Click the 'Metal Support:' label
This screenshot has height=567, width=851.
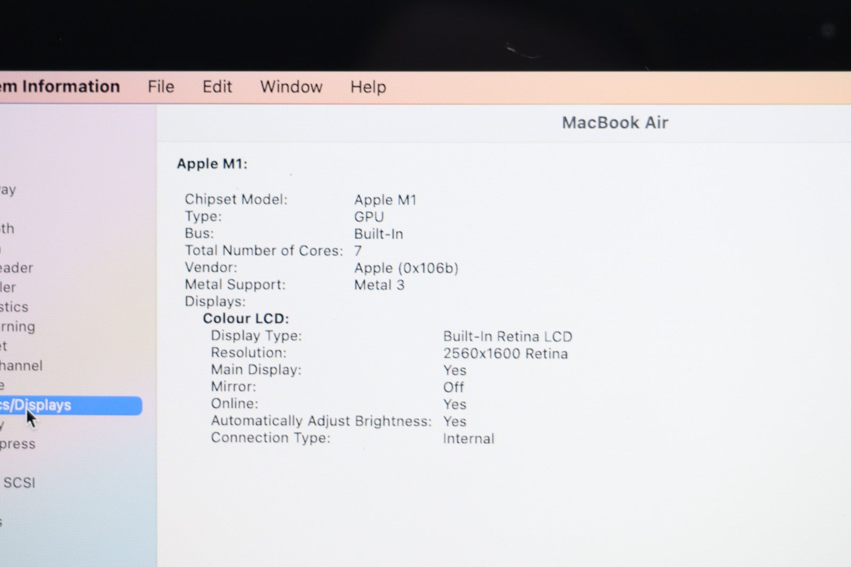coord(235,285)
